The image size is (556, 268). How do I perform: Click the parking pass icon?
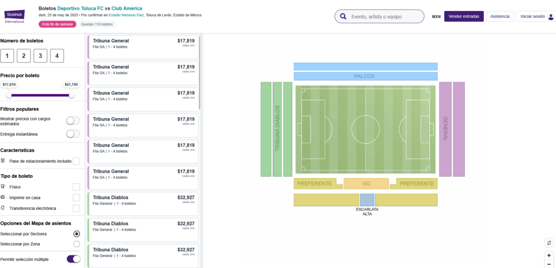[3, 161]
